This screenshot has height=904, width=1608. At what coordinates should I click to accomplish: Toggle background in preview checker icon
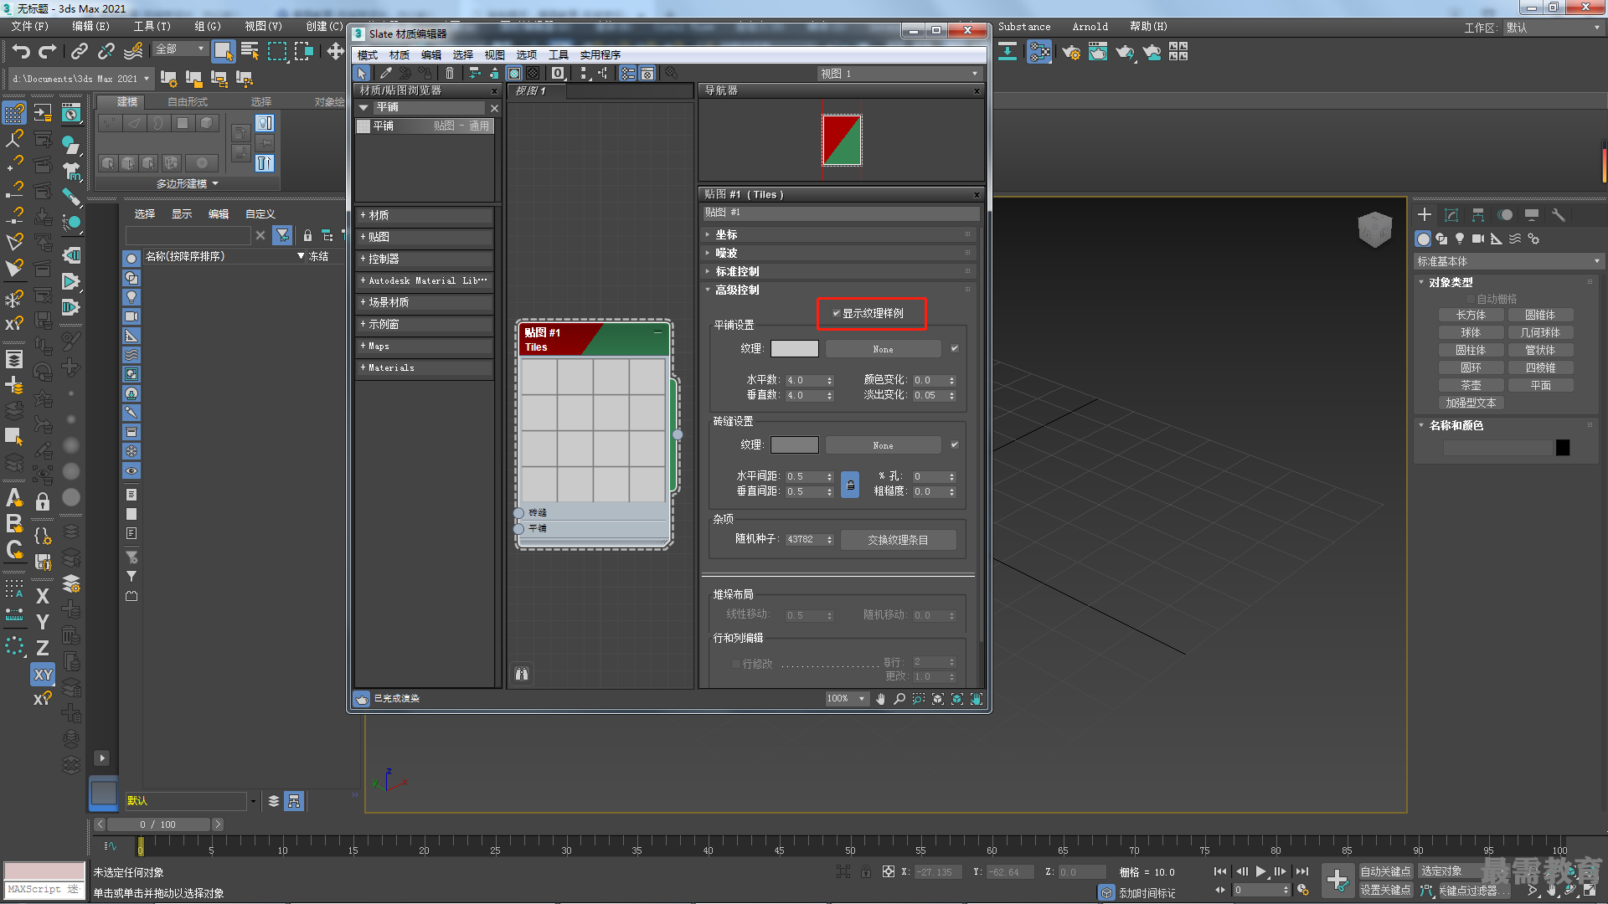533,74
